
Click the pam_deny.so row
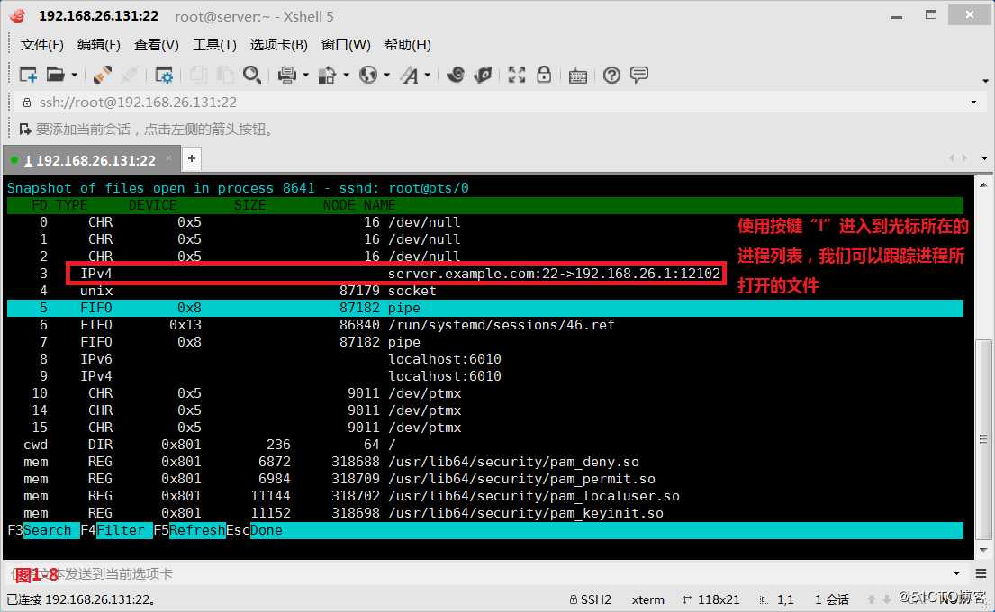point(485,462)
